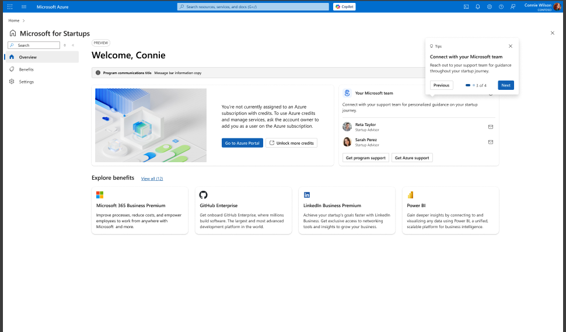Click Sarah Perez's profile photo

[x=347, y=142]
